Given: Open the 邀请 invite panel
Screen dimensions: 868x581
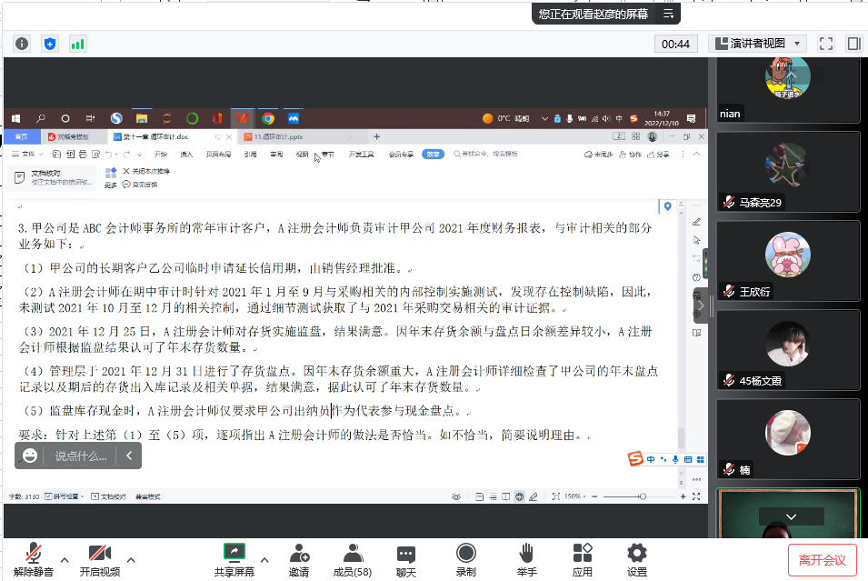Looking at the screenshot, I should pos(298,560).
